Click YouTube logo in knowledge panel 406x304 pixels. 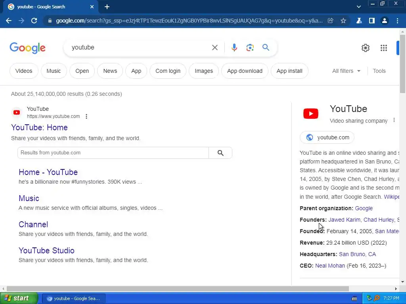pos(311,114)
